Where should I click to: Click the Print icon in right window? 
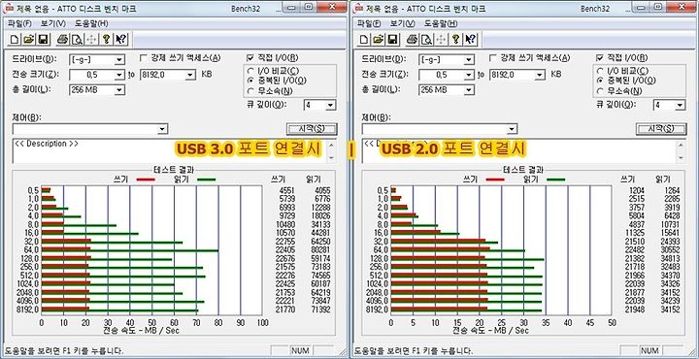point(413,39)
